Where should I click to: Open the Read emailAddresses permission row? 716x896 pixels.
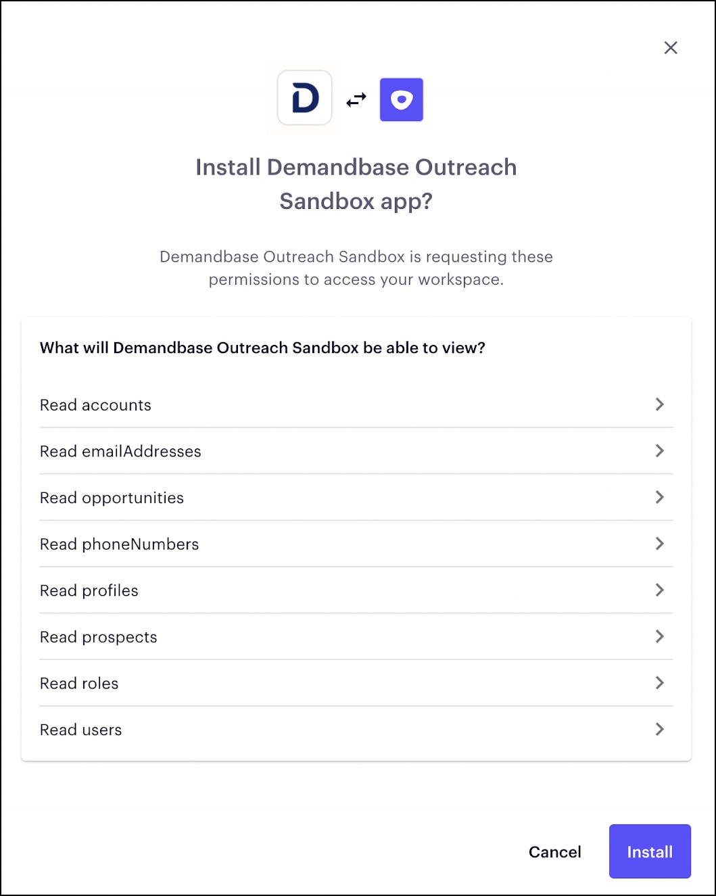[x=356, y=451]
